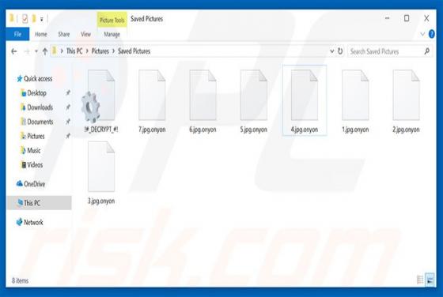Open the Manage ribbon tab
Image resolution: width=443 pixels, height=297 pixels.
click(x=112, y=34)
